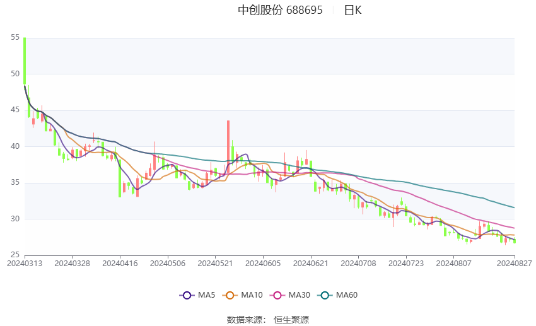Click x-axis date label 20240605
Image resolution: width=536 pixels, height=326 pixels.
tap(263, 264)
